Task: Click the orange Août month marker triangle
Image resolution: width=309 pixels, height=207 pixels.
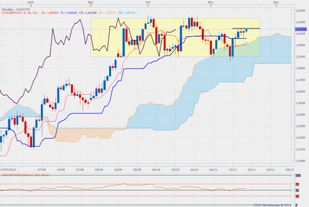Action: tap(30, 6)
